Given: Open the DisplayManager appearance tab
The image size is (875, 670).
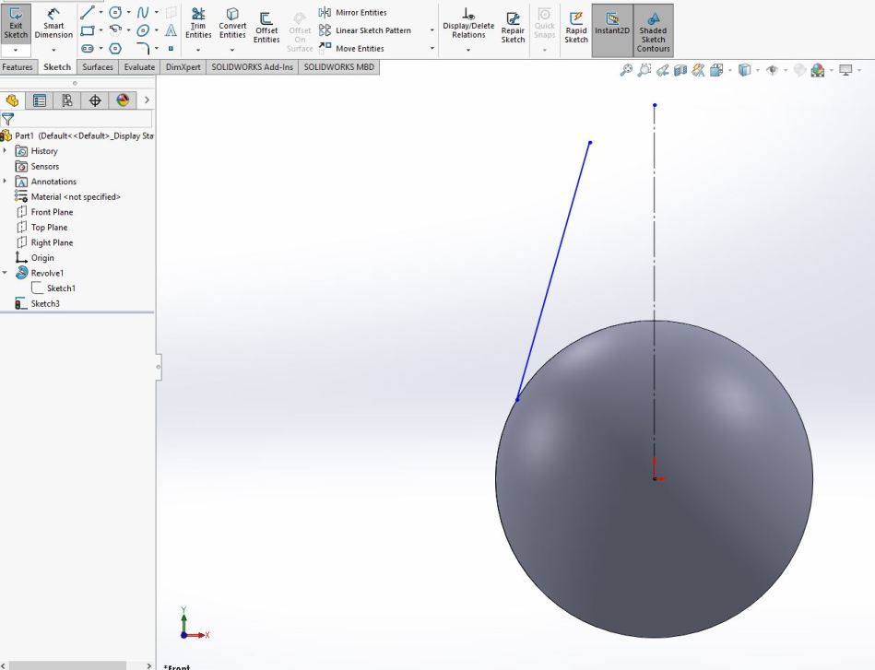Looking at the screenshot, I should pos(122,100).
